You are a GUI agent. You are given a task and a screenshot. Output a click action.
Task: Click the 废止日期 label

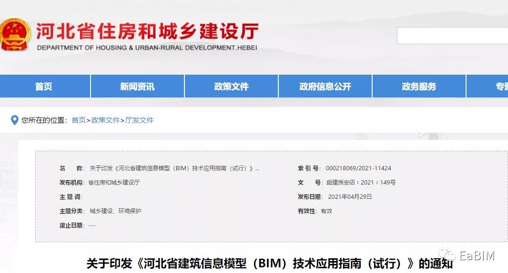click(x=71, y=225)
